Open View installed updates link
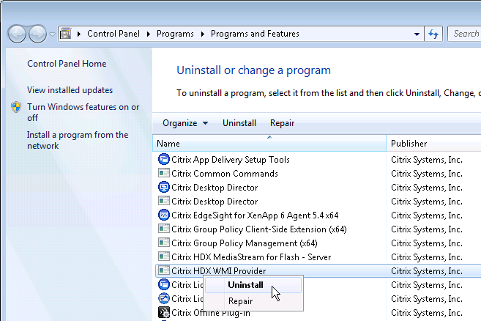 [x=70, y=90]
